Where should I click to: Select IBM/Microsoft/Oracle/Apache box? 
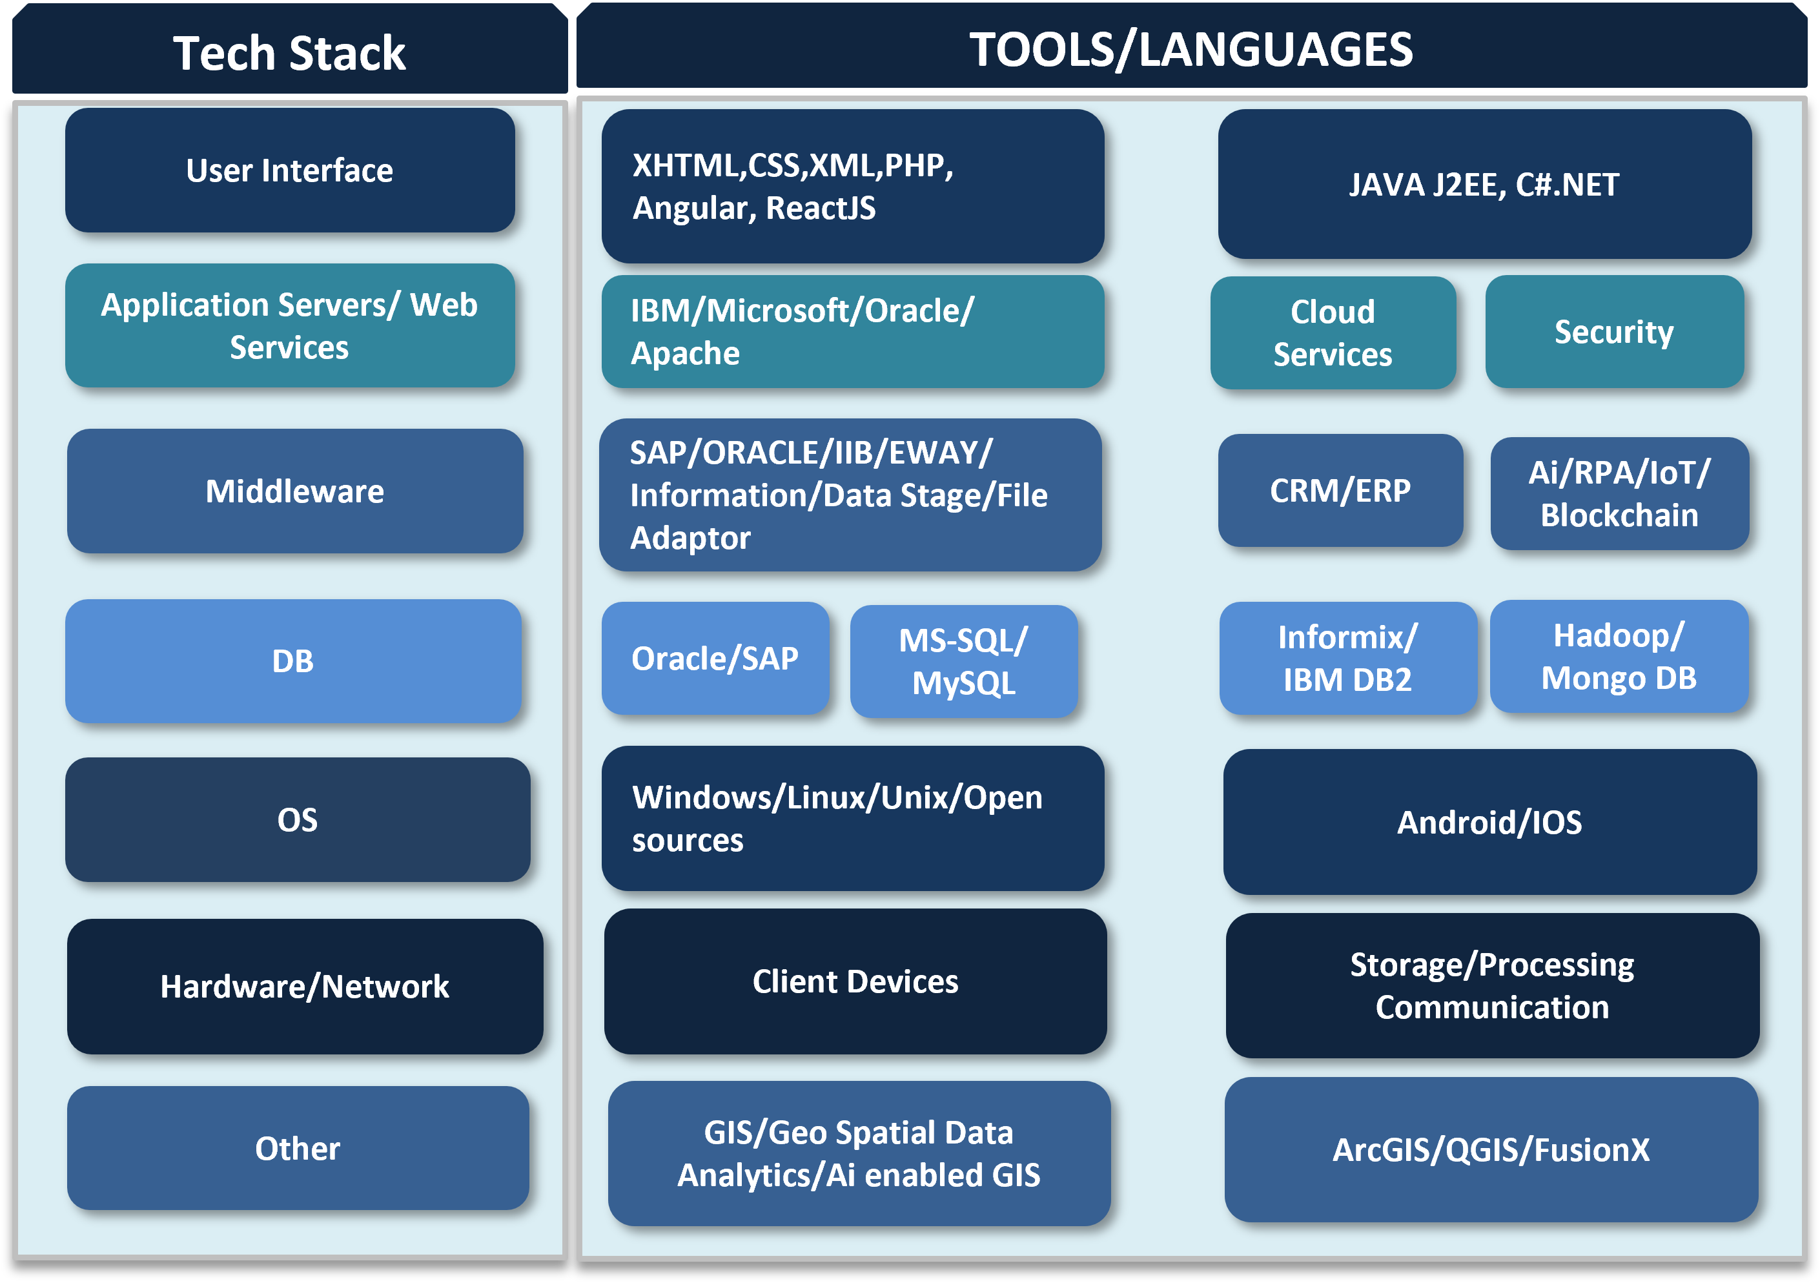[853, 331]
